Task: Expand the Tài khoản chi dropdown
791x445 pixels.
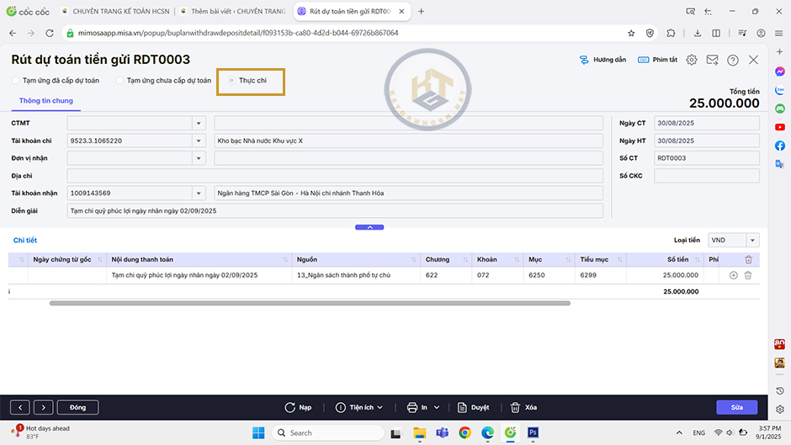Action: (x=199, y=140)
